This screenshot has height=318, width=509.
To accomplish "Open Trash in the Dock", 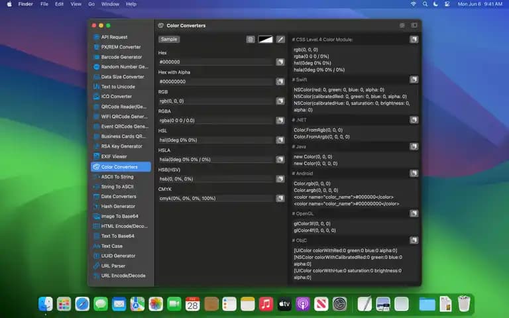I will 464,303.
